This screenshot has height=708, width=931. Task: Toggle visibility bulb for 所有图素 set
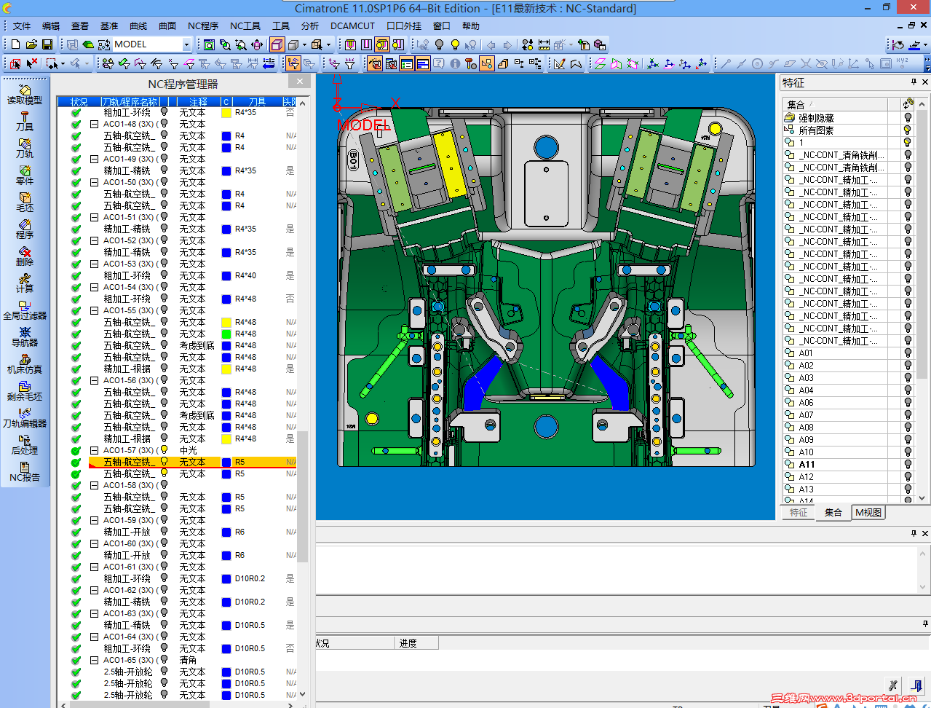point(908,130)
